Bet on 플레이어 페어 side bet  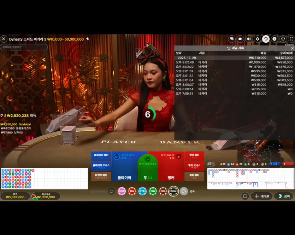(101, 156)
